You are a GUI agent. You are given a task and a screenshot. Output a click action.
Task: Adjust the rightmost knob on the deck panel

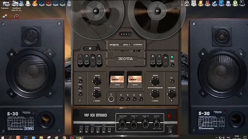click(172, 94)
